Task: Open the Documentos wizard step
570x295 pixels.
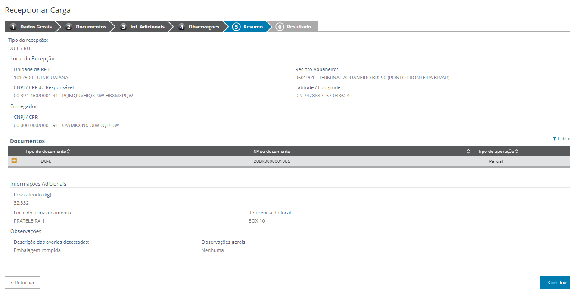Action: click(91, 27)
